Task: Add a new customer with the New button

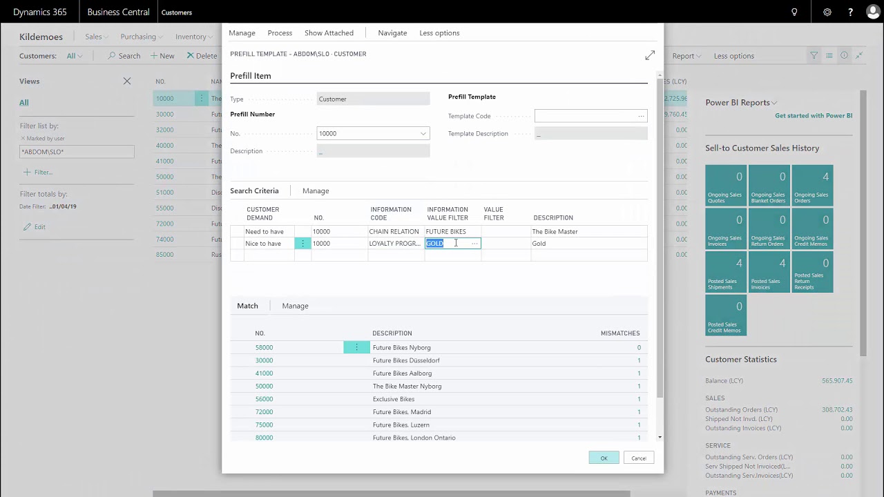Action: pos(162,56)
